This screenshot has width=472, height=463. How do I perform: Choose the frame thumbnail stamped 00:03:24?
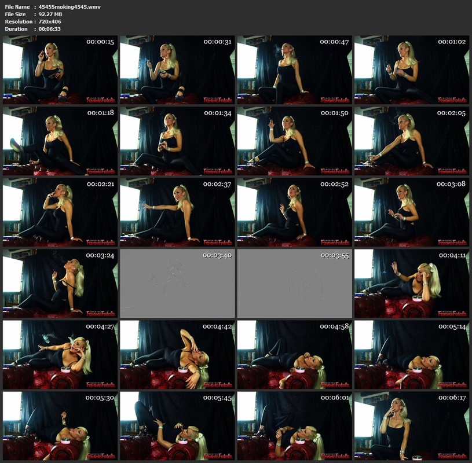click(60, 284)
